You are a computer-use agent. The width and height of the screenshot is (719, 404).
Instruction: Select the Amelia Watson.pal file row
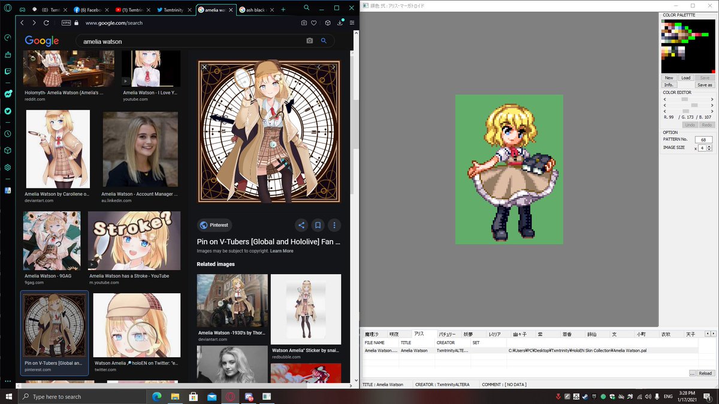point(530,350)
